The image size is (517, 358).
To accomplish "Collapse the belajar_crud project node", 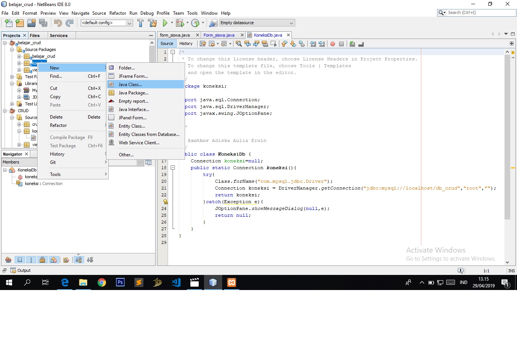I will [5, 43].
